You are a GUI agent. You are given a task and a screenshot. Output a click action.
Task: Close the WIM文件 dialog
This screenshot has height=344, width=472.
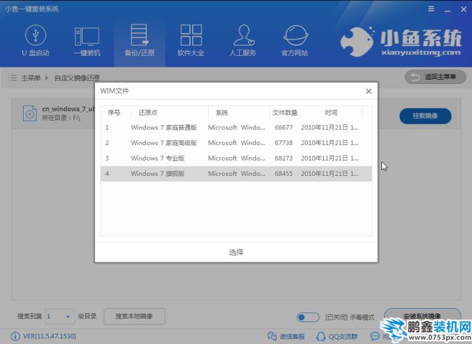pos(369,91)
